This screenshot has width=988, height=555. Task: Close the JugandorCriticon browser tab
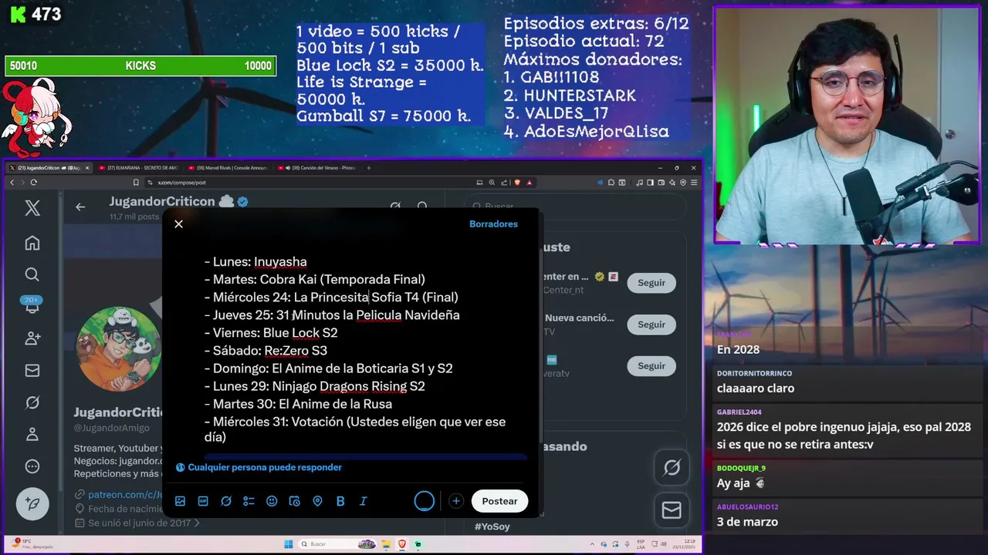tap(87, 168)
